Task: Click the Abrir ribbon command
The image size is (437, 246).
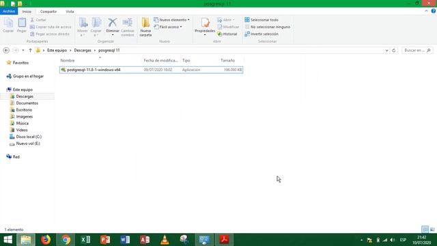Action: pyautogui.click(x=226, y=20)
